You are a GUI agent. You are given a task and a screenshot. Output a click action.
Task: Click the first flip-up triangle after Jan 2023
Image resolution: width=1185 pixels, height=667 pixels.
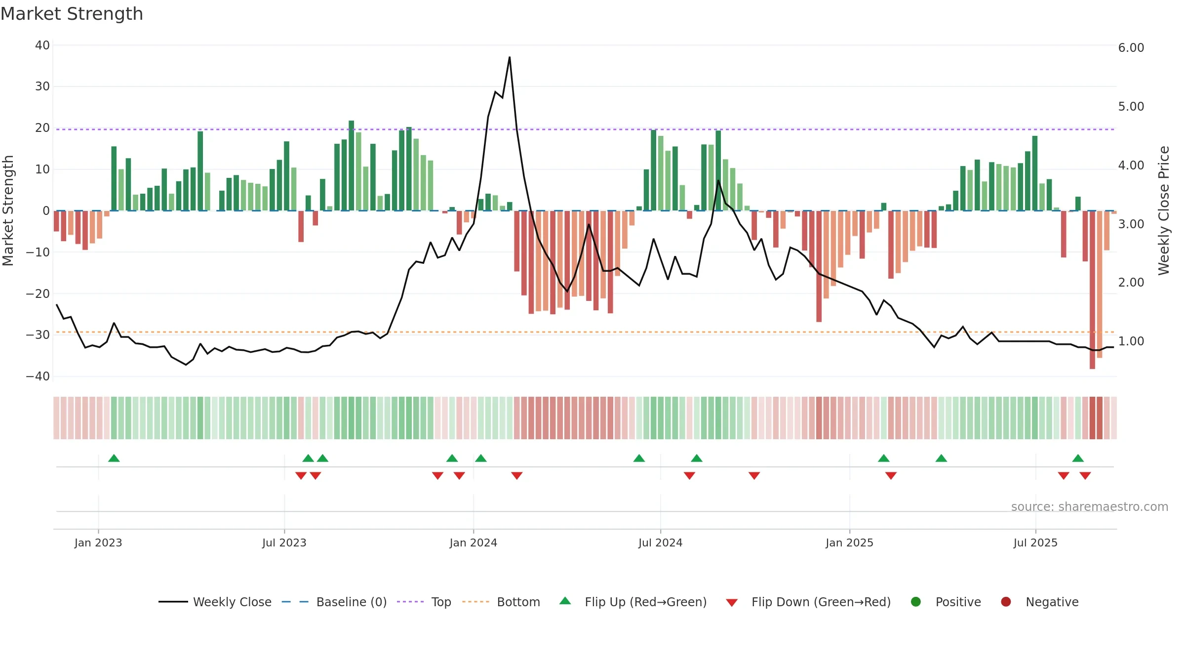[114, 458]
